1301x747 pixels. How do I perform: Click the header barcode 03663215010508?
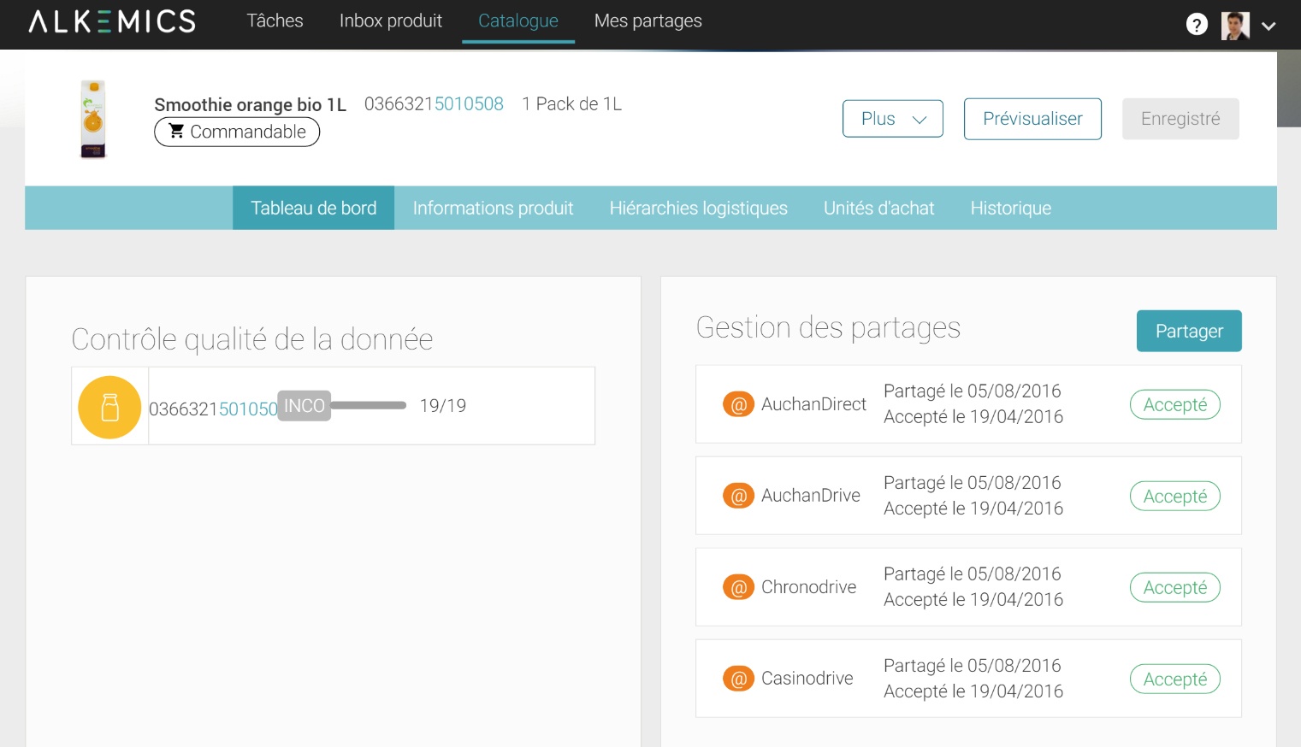point(434,103)
